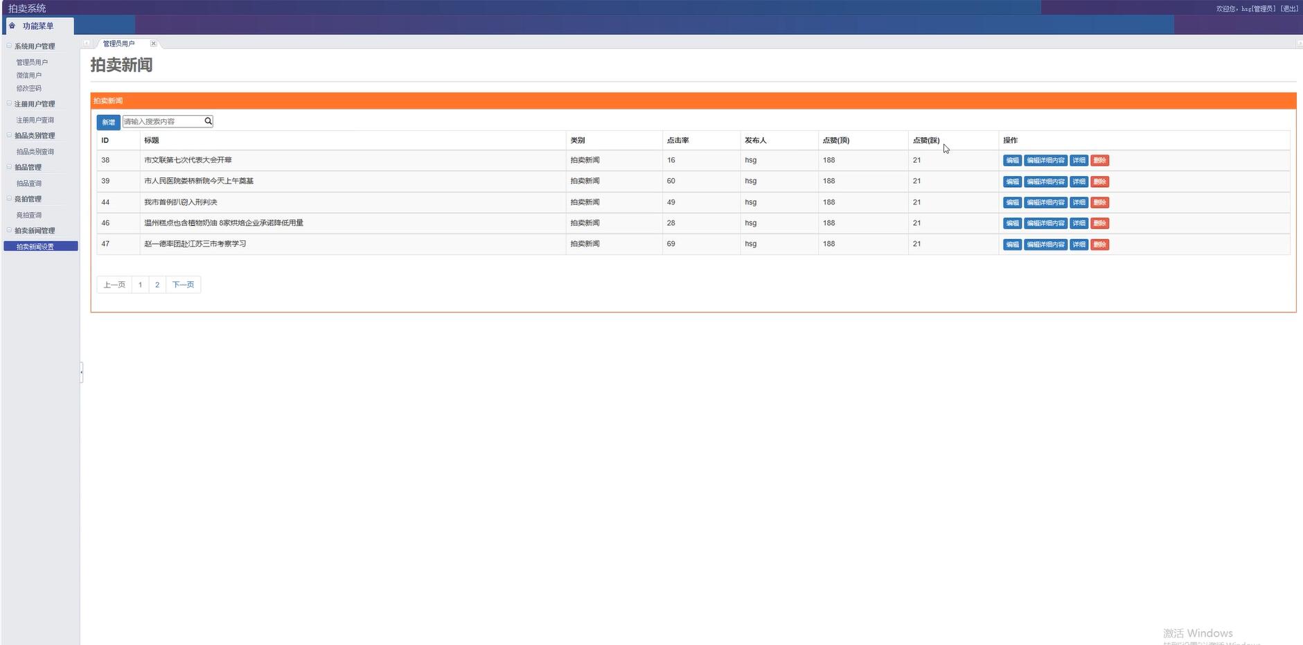Click the search magnifier icon
Image resolution: width=1303 pixels, height=645 pixels.
click(208, 121)
